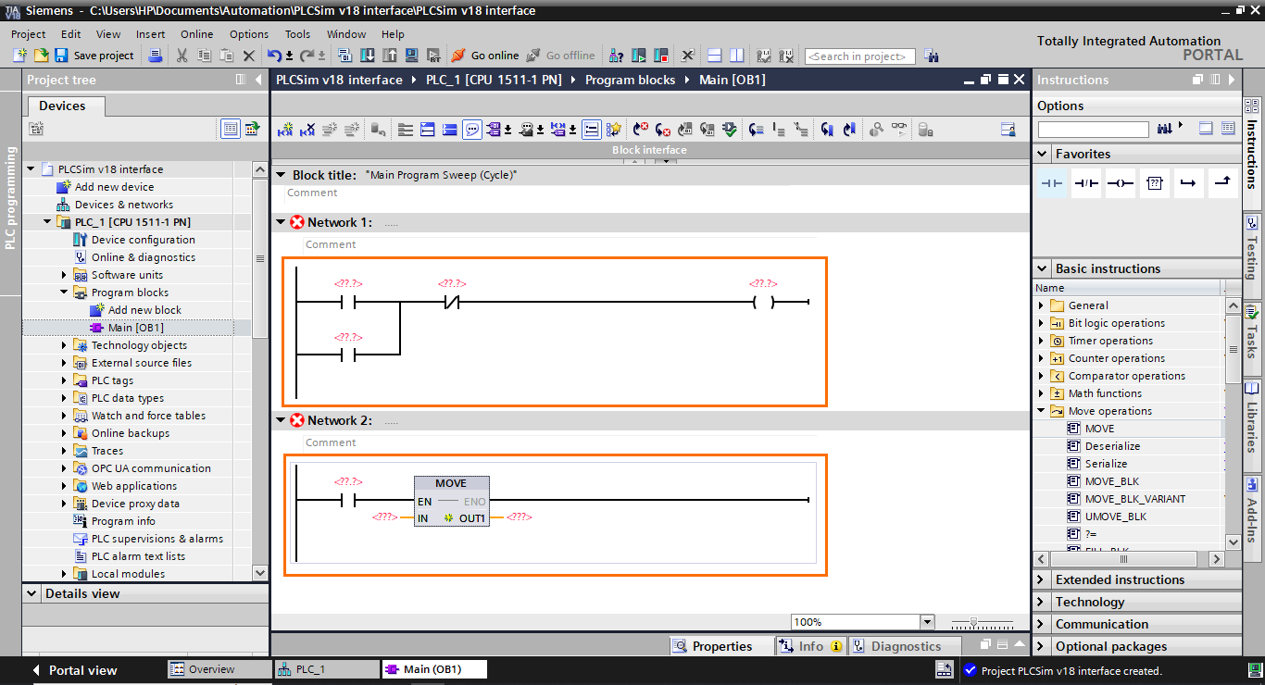Click search down icon in Instructions options
This screenshot has height=685, width=1265.
[x=1165, y=129]
